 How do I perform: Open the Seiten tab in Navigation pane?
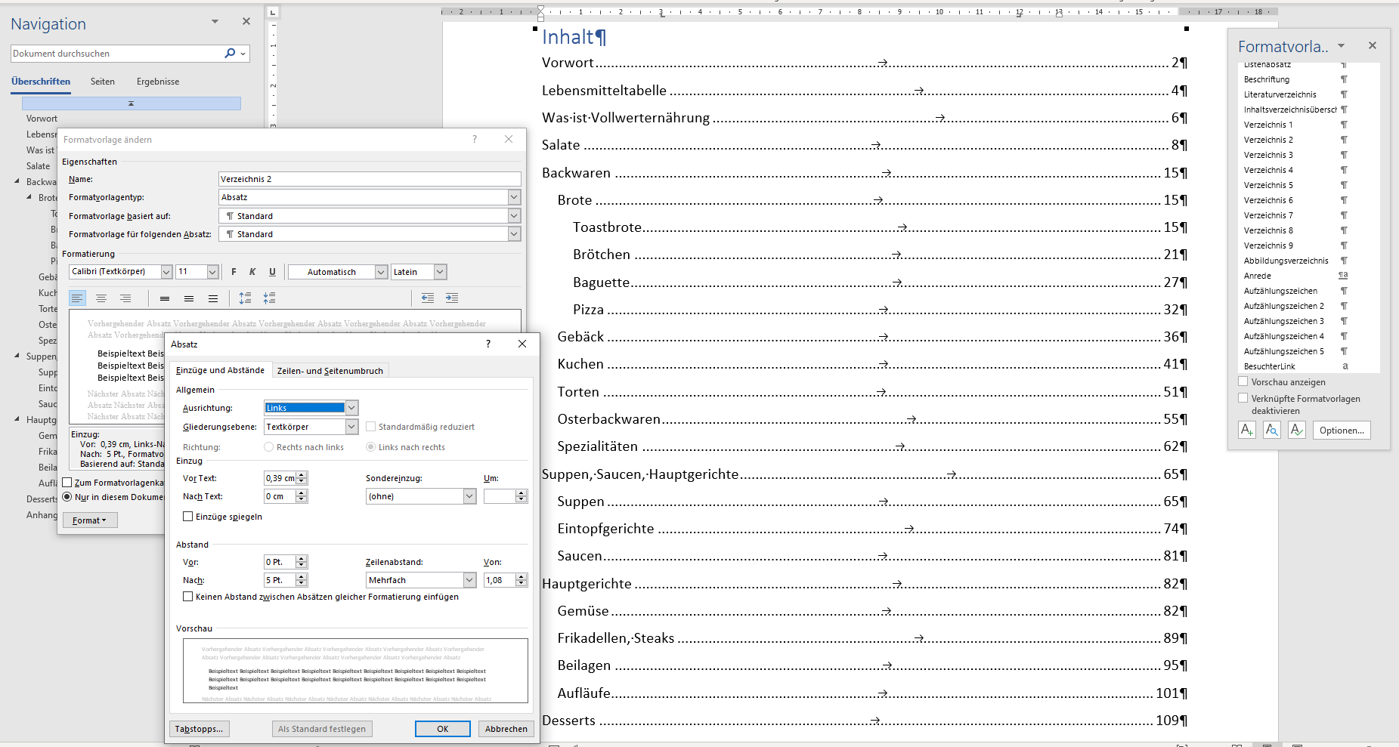(103, 81)
